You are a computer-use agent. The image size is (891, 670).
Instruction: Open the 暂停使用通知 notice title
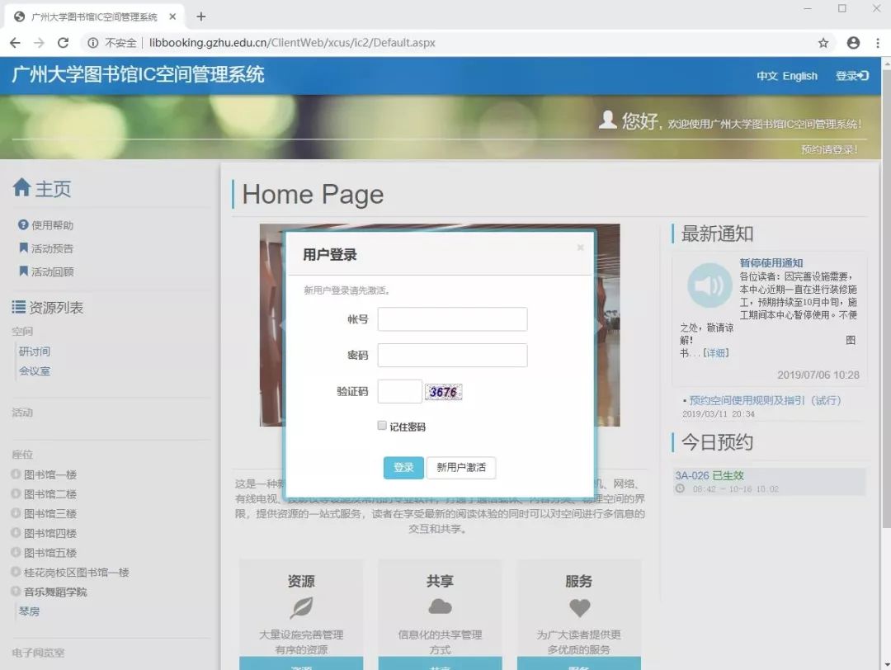tap(771, 262)
